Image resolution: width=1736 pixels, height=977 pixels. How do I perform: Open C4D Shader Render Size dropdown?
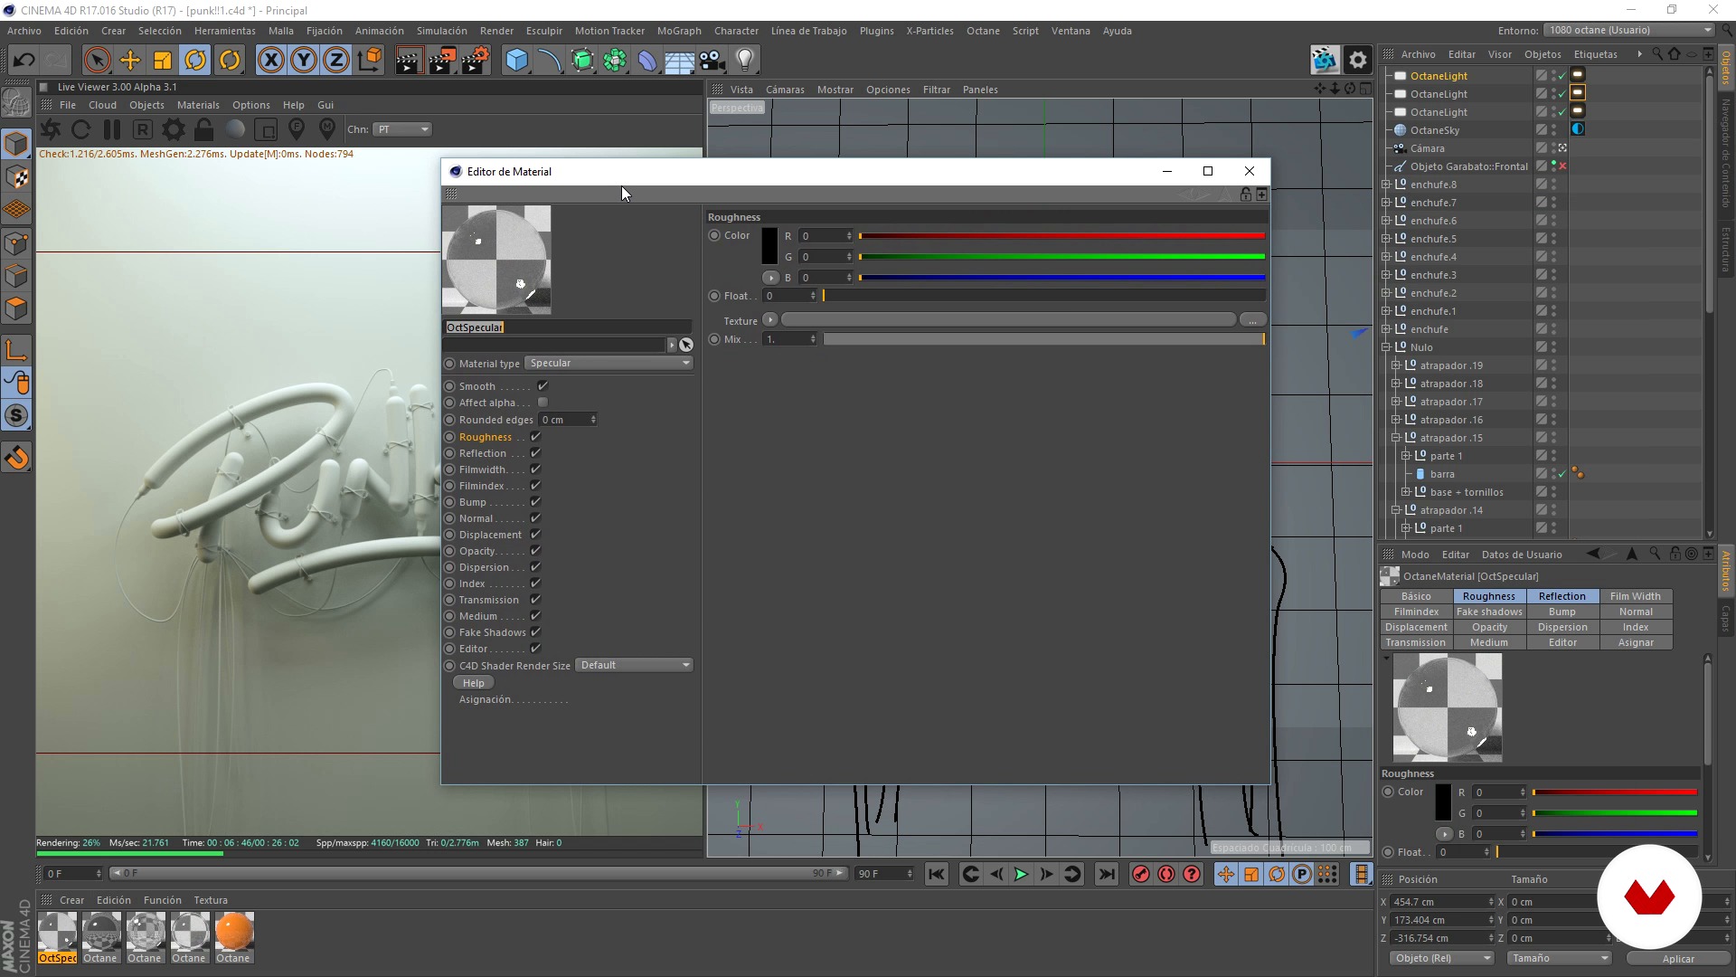point(634,665)
